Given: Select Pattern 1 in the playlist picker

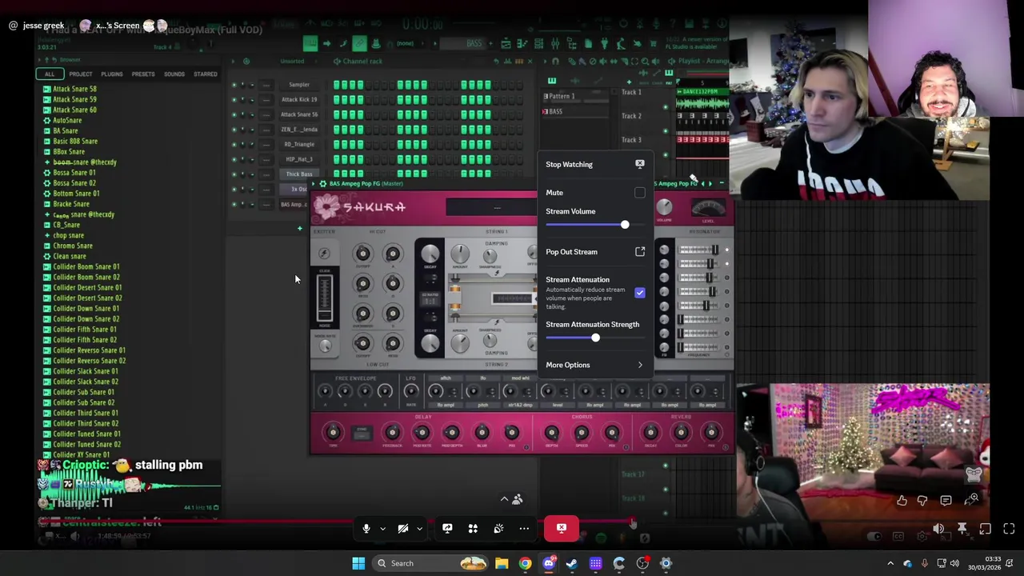Looking at the screenshot, I should tap(560, 96).
